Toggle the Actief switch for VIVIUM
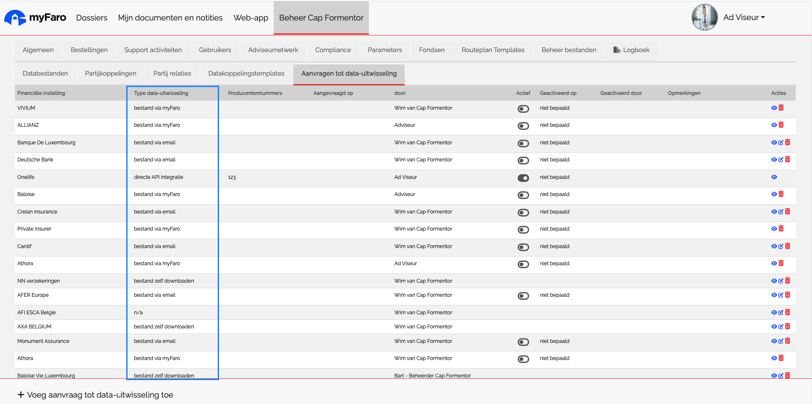Image resolution: width=812 pixels, height=404 pixels. click(523, 109)
